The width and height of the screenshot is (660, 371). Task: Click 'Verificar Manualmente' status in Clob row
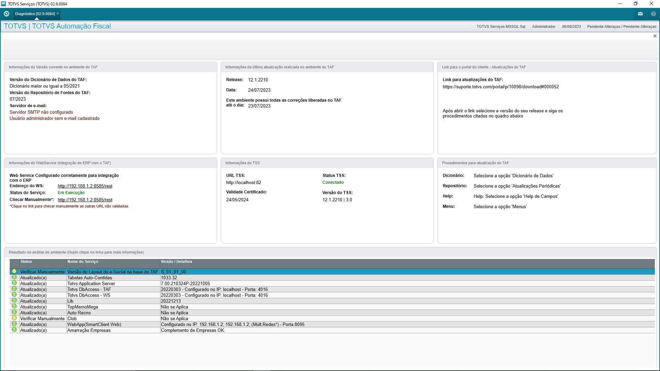tap(42, 319)
